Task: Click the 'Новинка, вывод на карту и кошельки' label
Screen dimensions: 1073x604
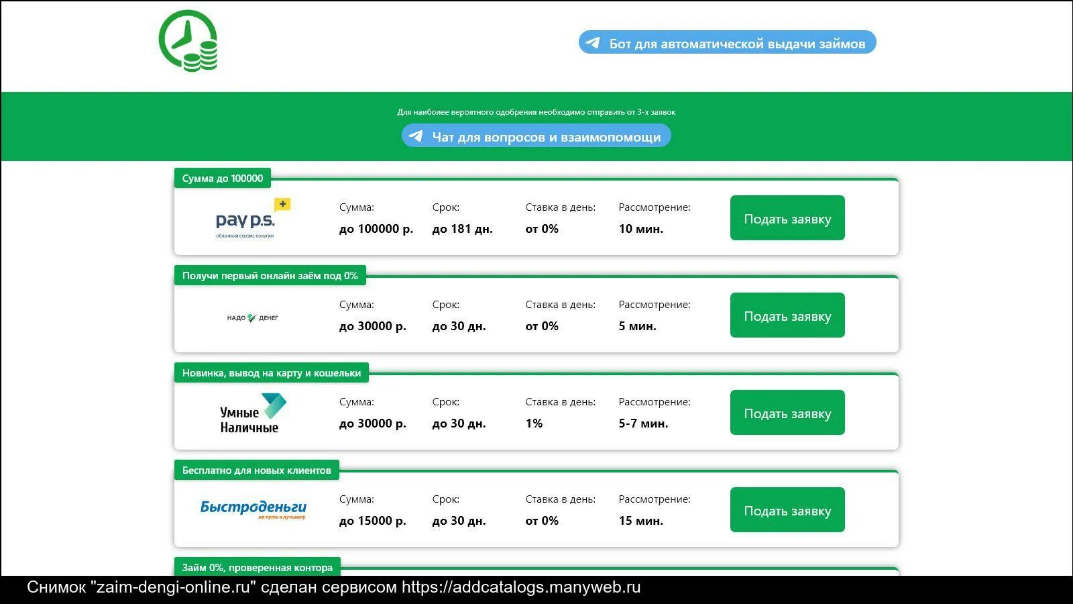Action: pos(272,372)
